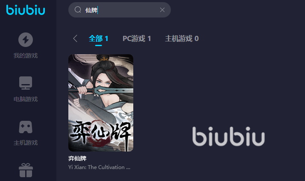This screenshot has width=305, height=181.
Task: Click the 电脑游戏 sidebar label
Action: [26, 99]
